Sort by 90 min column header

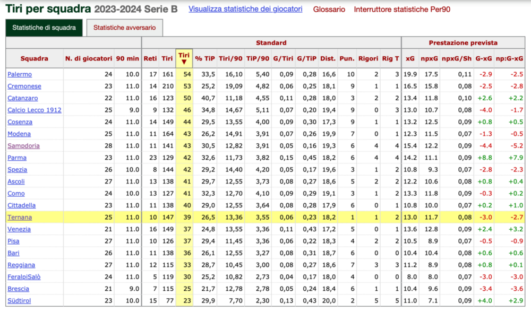(x=127, y=58)
